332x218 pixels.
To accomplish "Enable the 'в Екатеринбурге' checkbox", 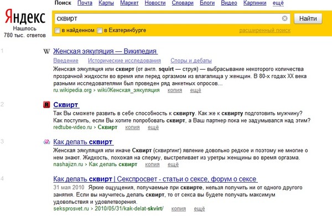I will point(100,30).
